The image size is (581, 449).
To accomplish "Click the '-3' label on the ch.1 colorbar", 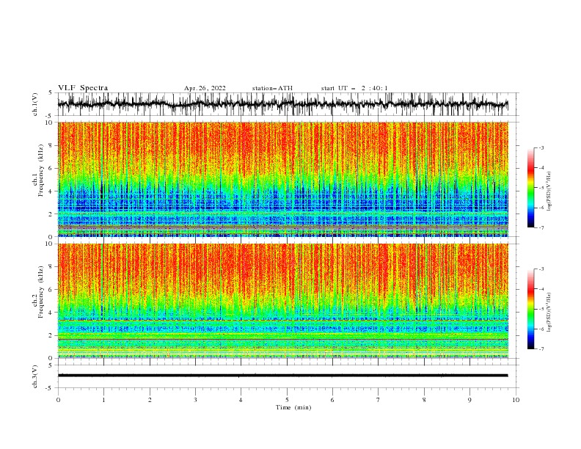I will click(541, 147).
